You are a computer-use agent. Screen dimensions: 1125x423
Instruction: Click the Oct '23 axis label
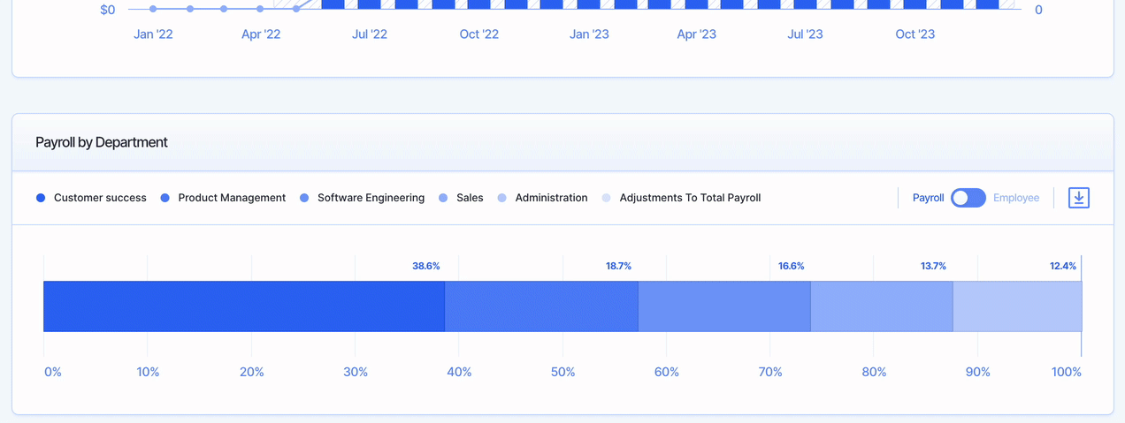(x=915, y=34)
